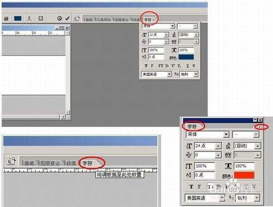This screenshot has height=207, width=273.
Task: Click baseline shift icon in the 12 点 panel
Action: (144, 57)
